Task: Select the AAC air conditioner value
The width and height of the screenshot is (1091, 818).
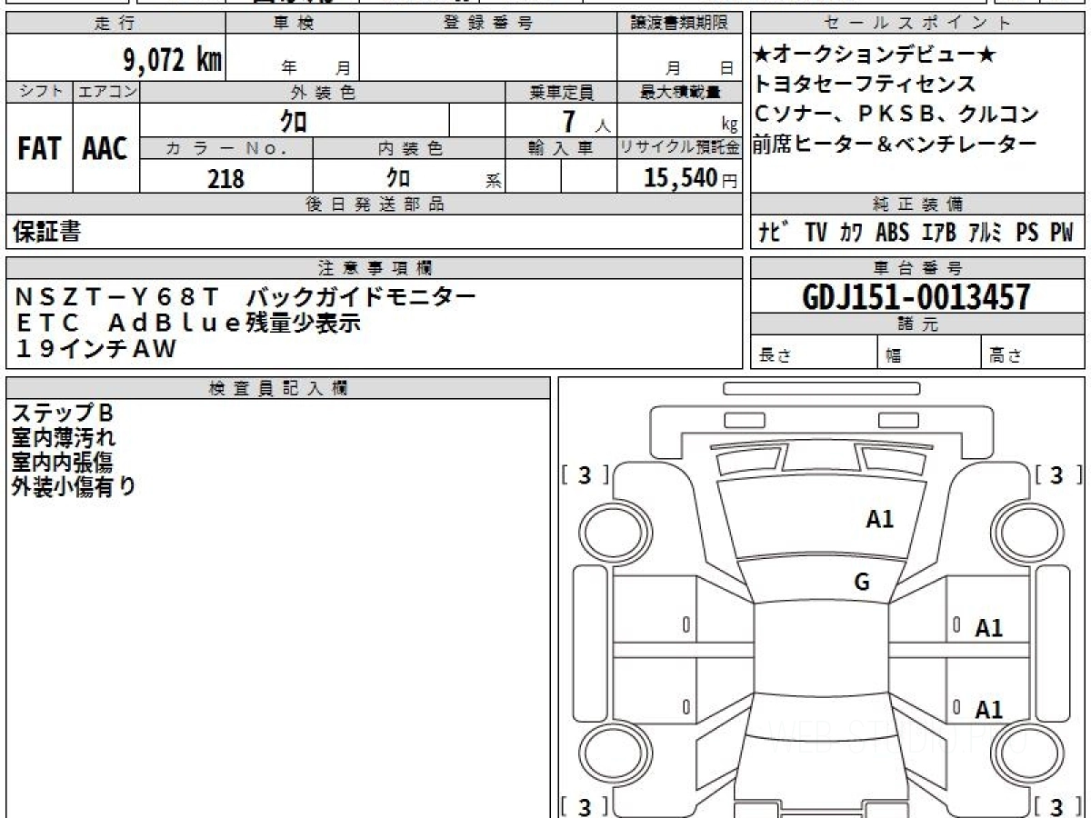Action: click(105, 149)
